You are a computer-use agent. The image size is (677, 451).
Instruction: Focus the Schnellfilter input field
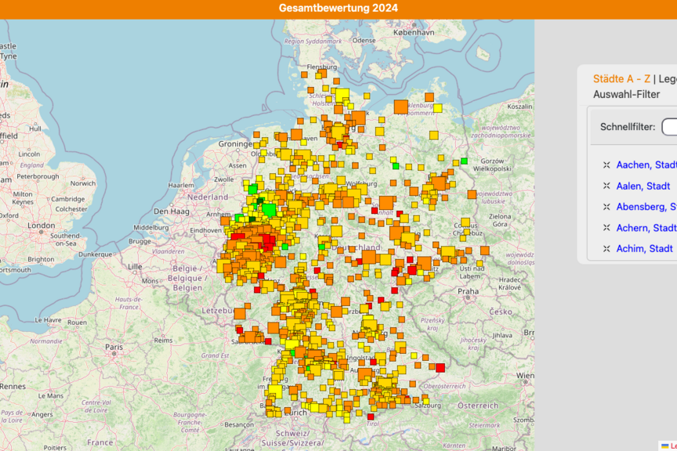(669, 127)
